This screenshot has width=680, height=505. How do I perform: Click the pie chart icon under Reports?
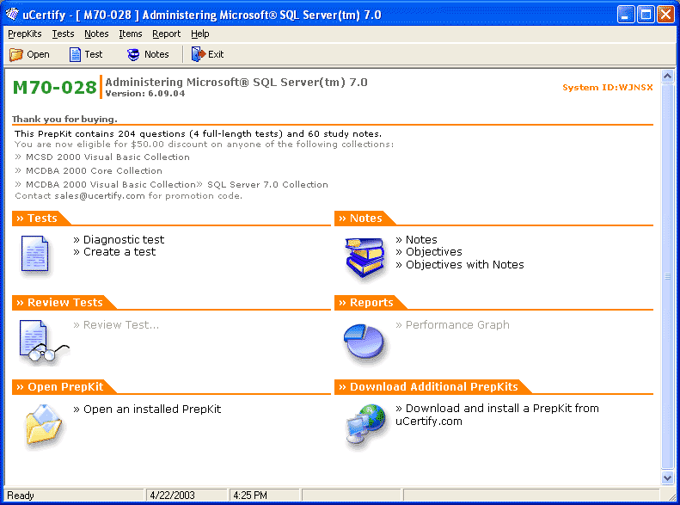click(364, 342)
